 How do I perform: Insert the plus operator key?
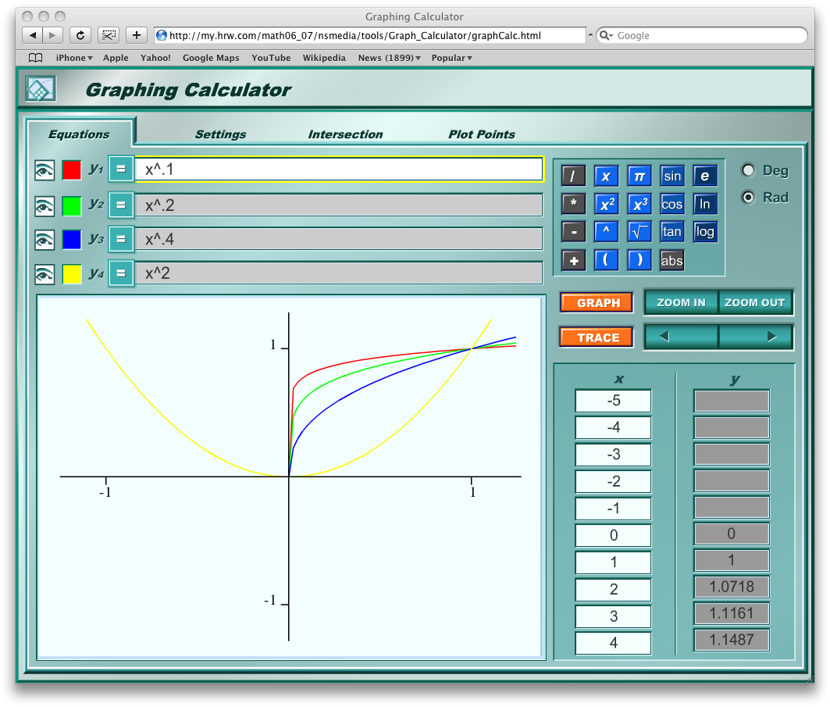(x=573, y=260)
